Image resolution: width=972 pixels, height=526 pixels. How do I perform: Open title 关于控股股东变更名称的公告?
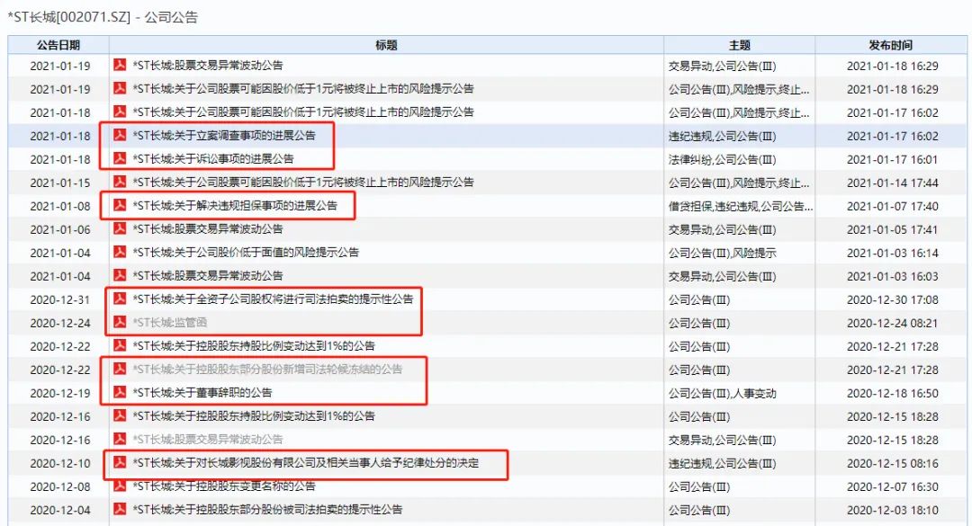tap(224, 486)
